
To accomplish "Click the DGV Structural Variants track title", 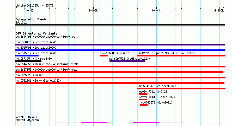I will pos(36,33).
